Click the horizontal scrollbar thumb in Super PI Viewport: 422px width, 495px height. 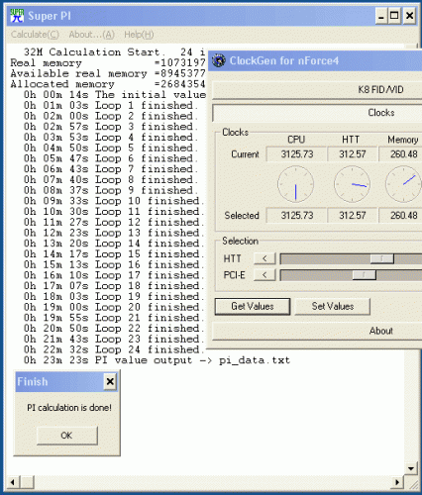tap(28, 483)
